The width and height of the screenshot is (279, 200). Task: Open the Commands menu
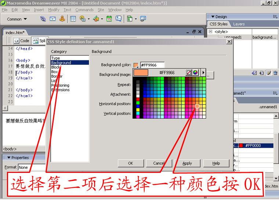84,10
